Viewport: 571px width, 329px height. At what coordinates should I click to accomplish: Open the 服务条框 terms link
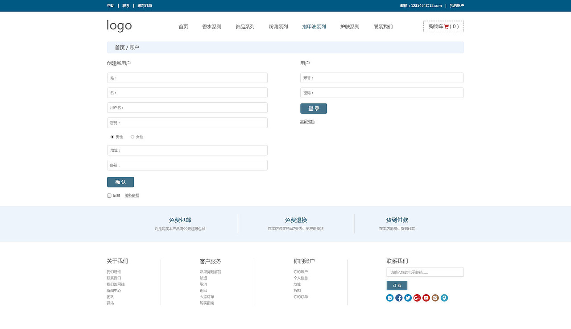pyautogui.click(x=132, y=196)
